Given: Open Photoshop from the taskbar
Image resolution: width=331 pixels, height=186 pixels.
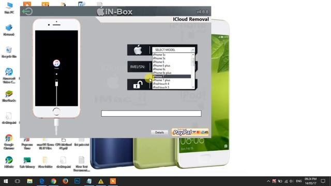Looking at the screenshot, I should point(77,181).
